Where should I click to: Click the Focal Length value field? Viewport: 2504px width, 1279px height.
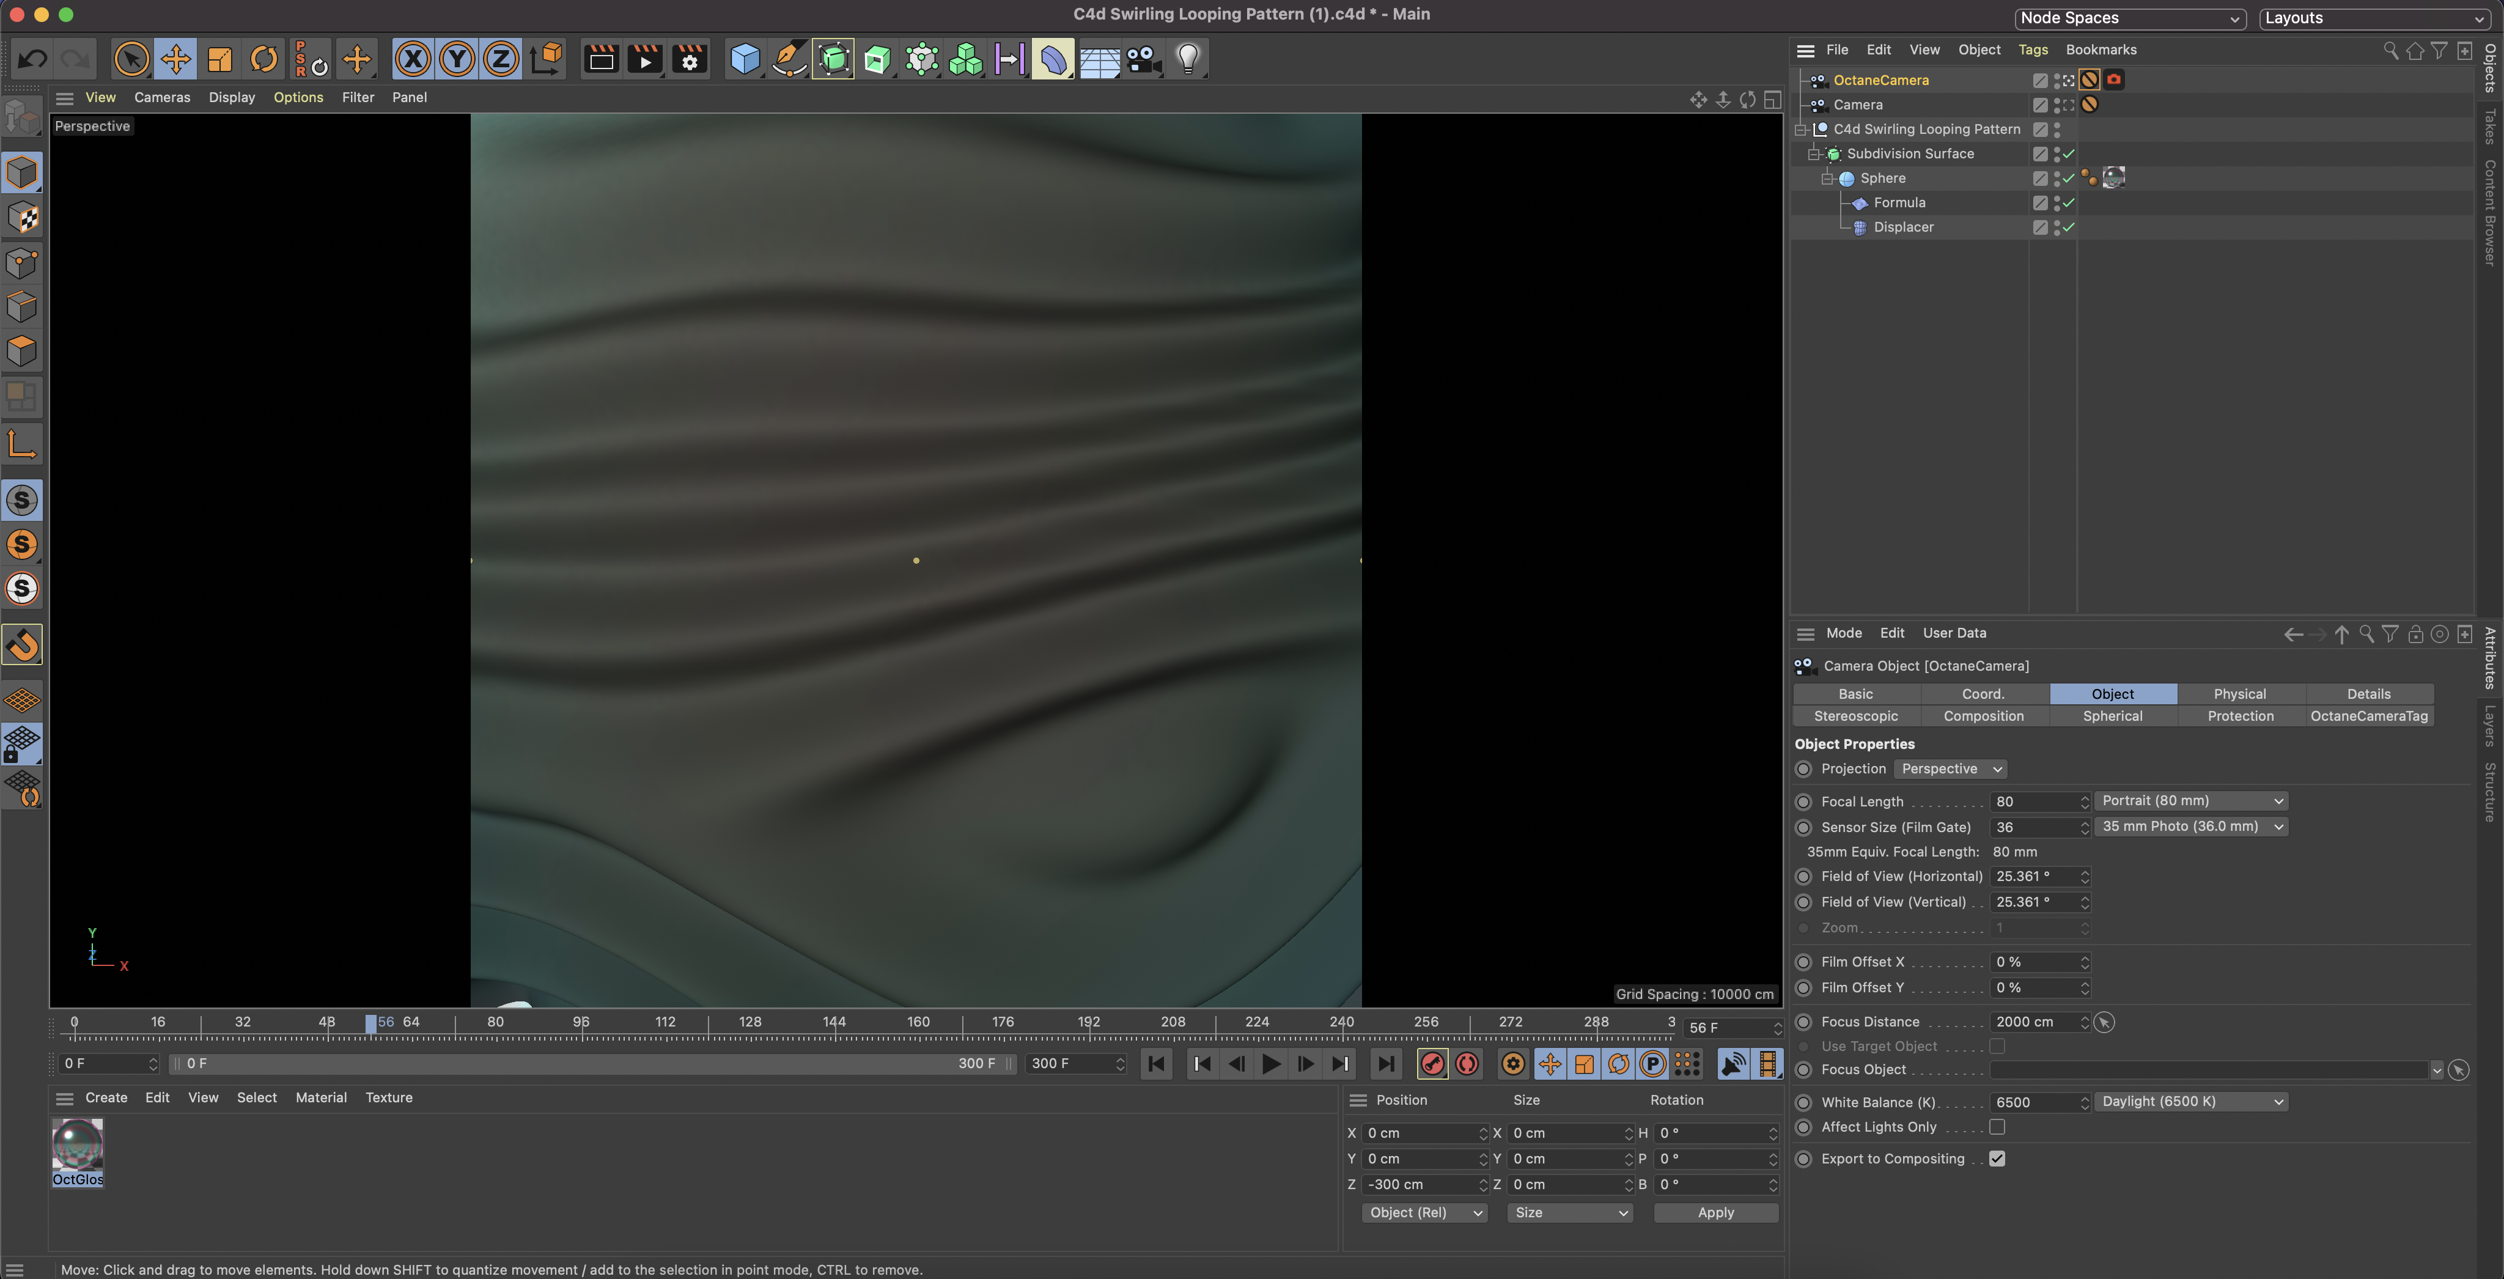click(2033, 802)
